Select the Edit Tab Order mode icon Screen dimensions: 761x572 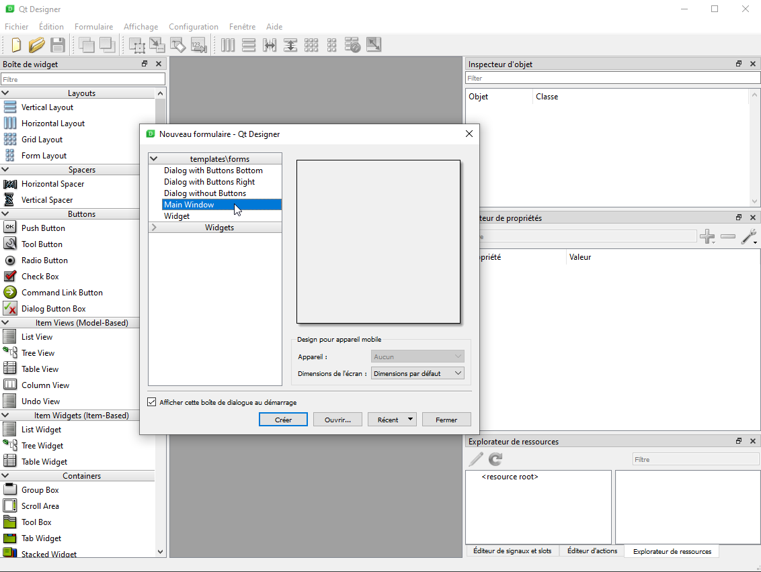199,45
